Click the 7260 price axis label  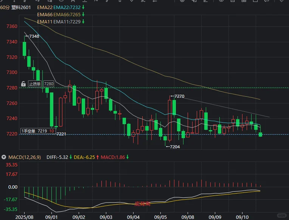12,103
